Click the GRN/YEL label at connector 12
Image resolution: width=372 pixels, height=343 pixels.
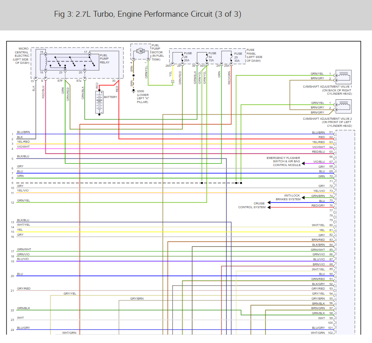coord(23,200)
